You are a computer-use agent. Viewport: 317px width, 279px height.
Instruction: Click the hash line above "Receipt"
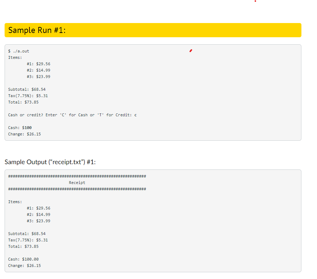tap(77, 176)
